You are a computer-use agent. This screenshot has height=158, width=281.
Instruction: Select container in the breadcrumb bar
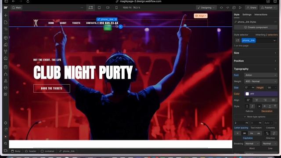tap(47, 151)
